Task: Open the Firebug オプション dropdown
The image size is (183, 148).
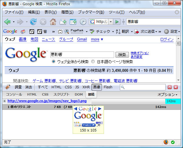Action: (167, 94)
